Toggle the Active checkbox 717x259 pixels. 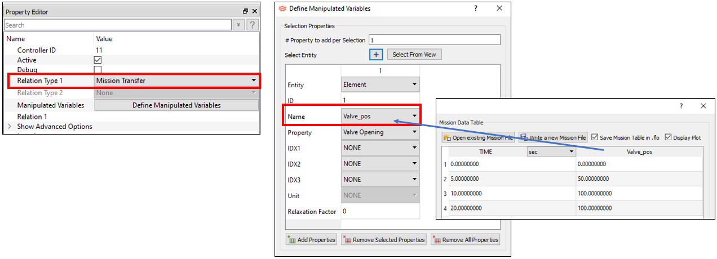98,60
